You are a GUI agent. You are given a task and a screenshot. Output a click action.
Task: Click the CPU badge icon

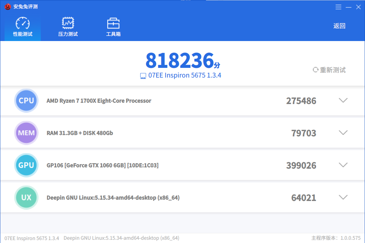pyautogui.click(x=26, y=100)
